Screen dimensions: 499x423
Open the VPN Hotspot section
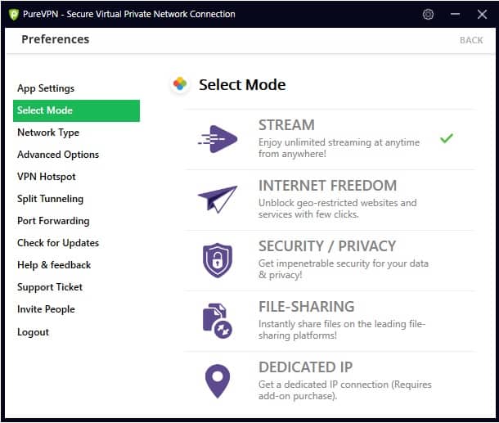pyautogui.click(x=47, y=177)
